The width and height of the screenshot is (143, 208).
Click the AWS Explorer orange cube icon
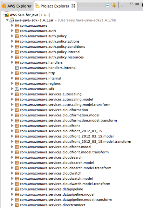pos(4,6)
